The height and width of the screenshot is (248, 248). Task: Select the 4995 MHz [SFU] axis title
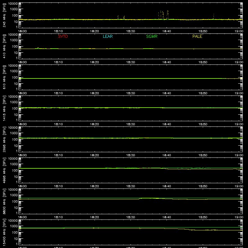4,170
